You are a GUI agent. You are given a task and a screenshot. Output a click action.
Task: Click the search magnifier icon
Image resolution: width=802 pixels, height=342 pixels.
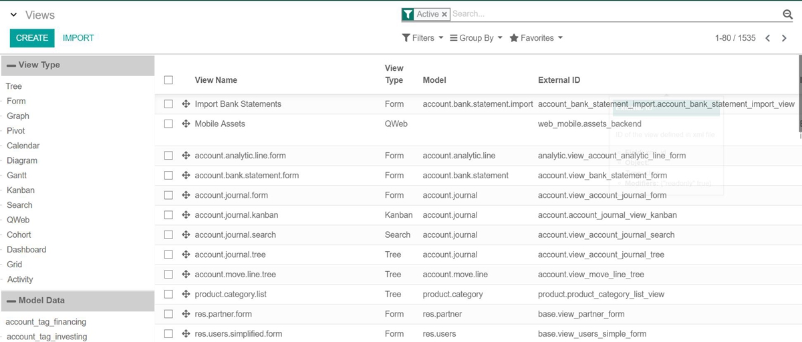coord(787,15)
